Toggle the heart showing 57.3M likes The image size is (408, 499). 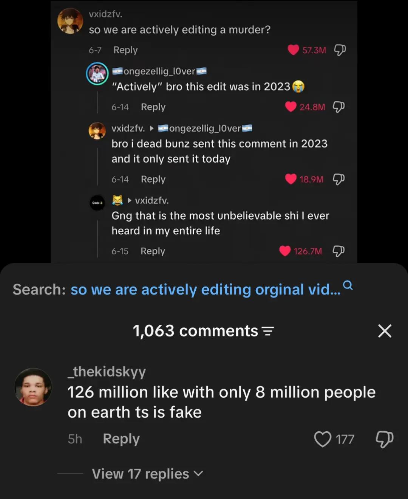[293, 50]
